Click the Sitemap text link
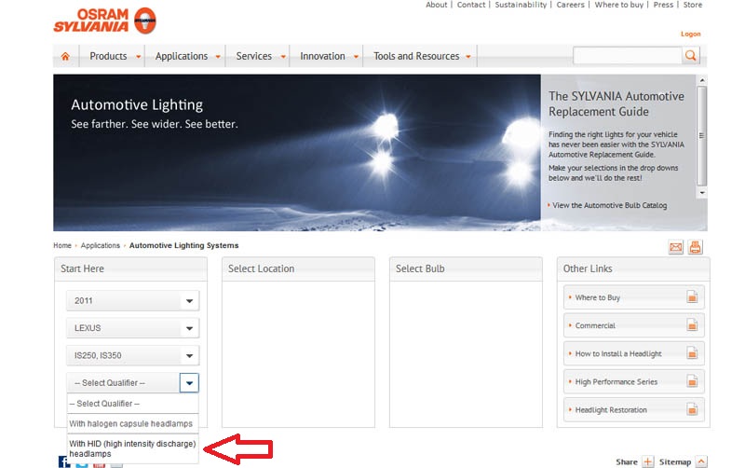This screenshot has width=745, height=468. pyautogui.click(x=674, y=461)
